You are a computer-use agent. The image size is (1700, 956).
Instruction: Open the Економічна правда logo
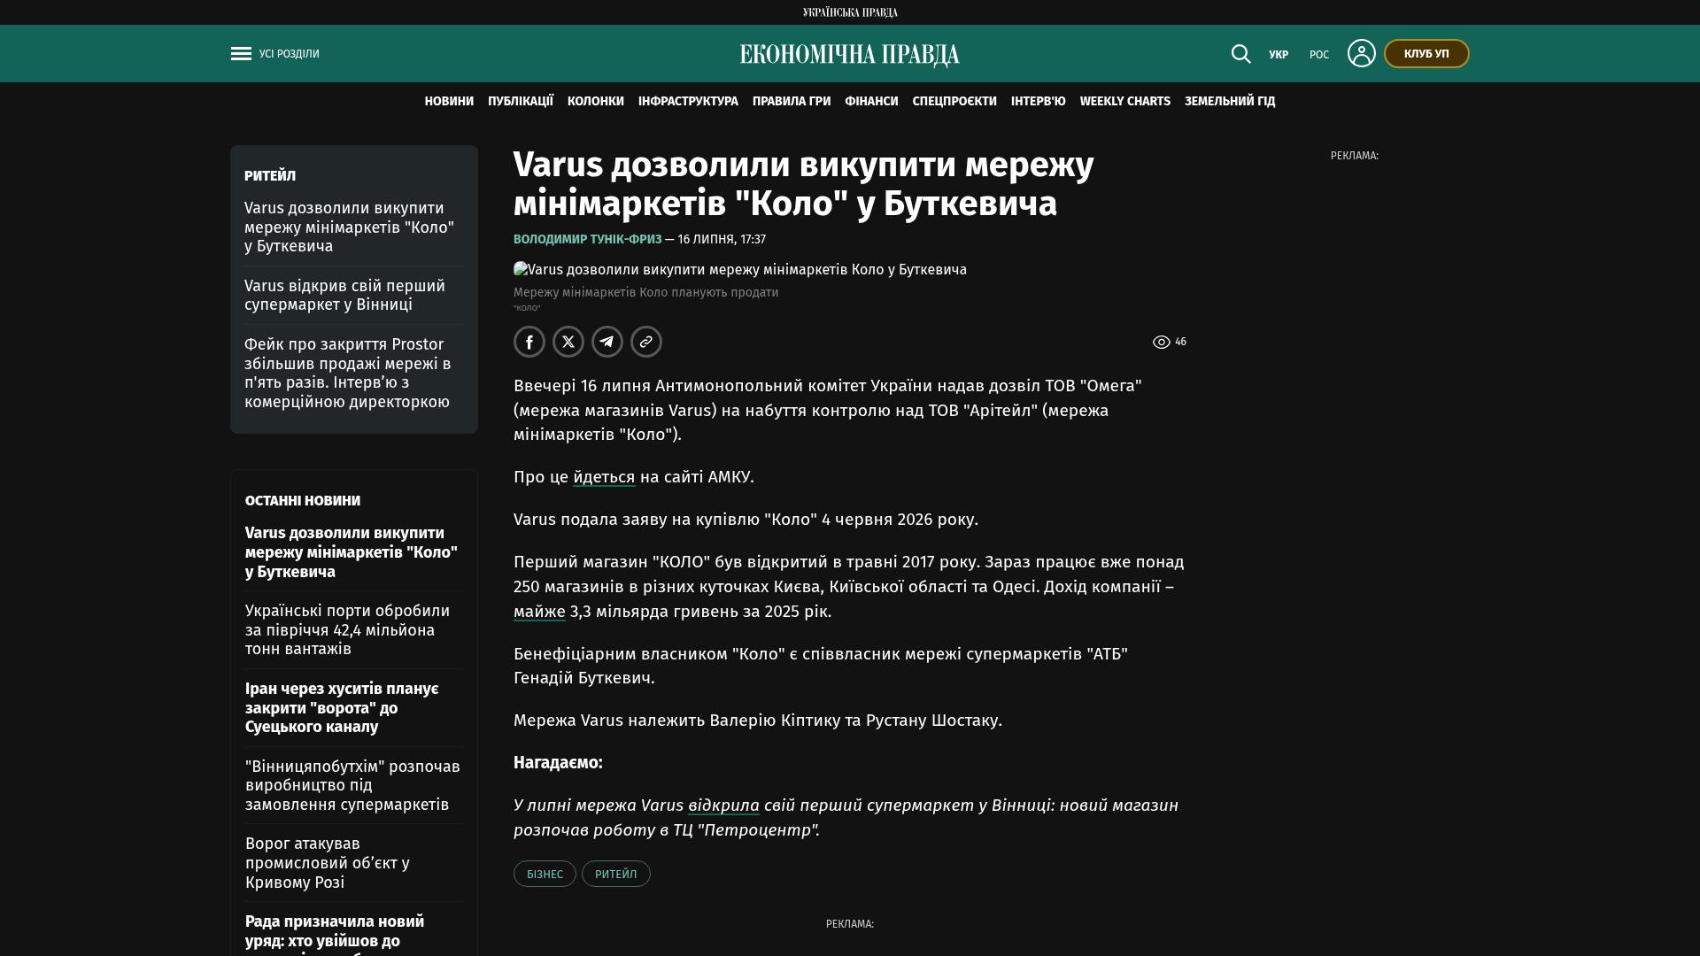tap(850, 55)
